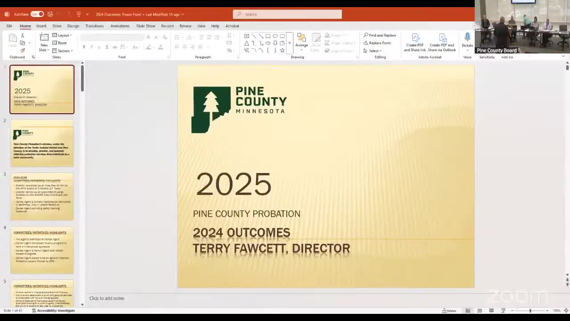Select the Down Arrow shape
The image size is (570, 321).
pos(275,43)
